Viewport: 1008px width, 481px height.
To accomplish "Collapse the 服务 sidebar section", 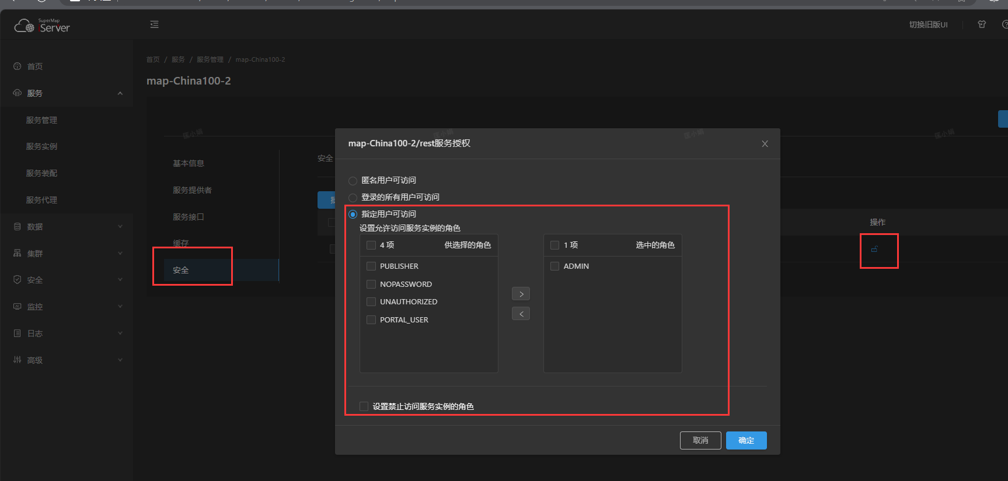I will coord(120,93).
